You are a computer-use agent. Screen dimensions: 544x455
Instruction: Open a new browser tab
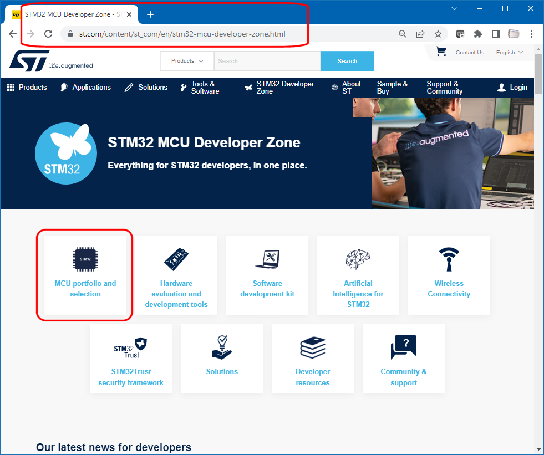coord(150,14)
